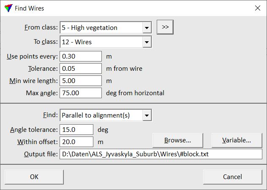
Task: Click the Max angle input field
Action: 81,93
